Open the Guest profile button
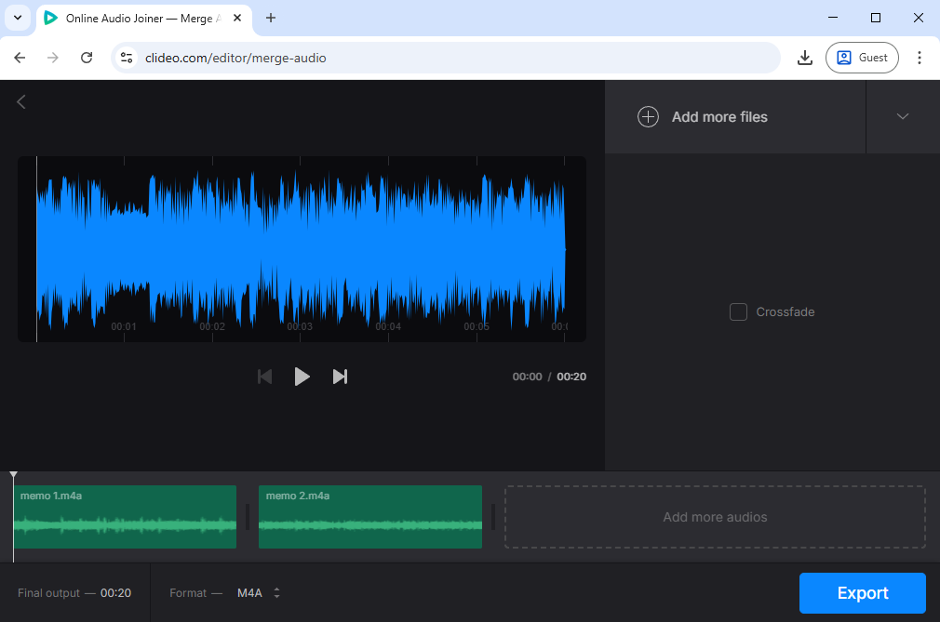 coord(862,58)
